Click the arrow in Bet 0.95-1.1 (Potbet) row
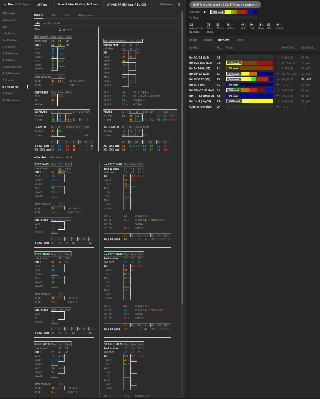The height and width of the screenshot is (399, 320). coord(277,90)
